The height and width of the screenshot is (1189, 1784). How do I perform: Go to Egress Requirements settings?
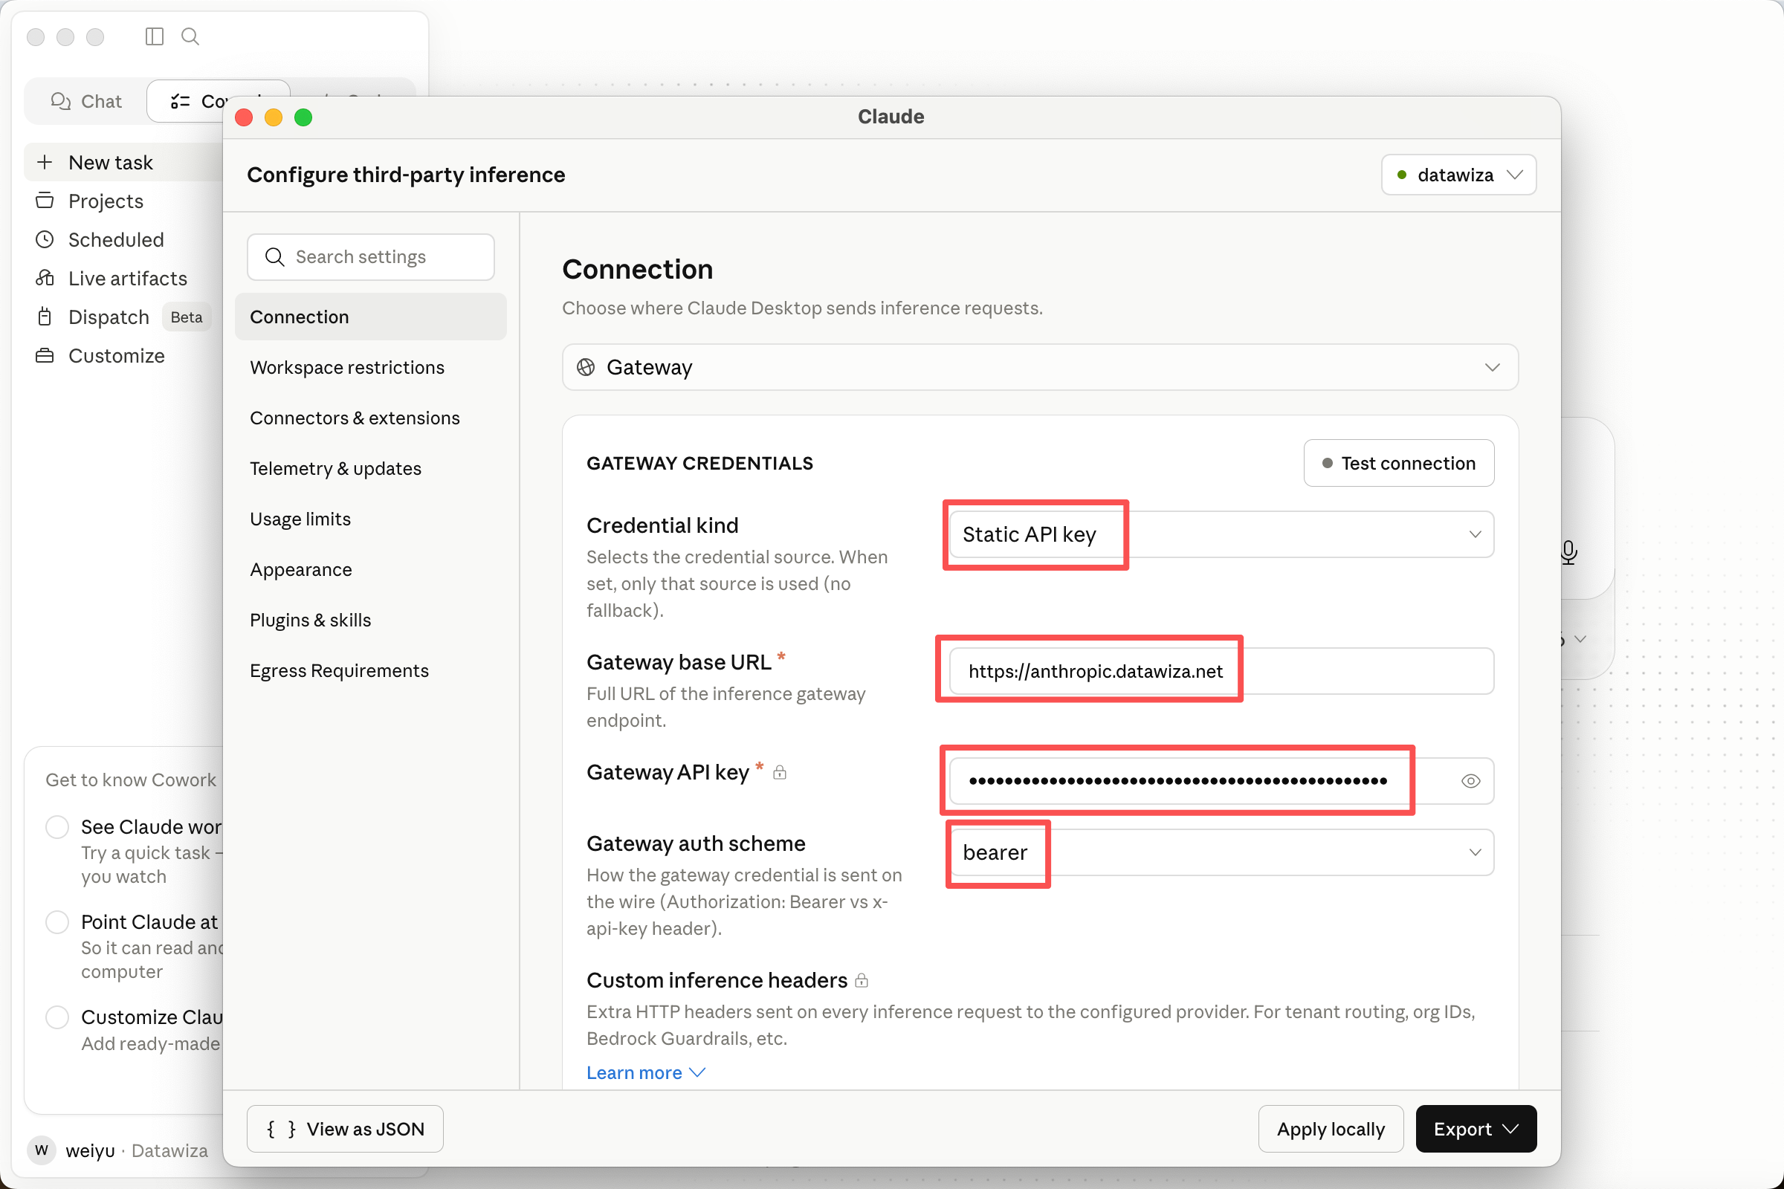tap(370, 671)
